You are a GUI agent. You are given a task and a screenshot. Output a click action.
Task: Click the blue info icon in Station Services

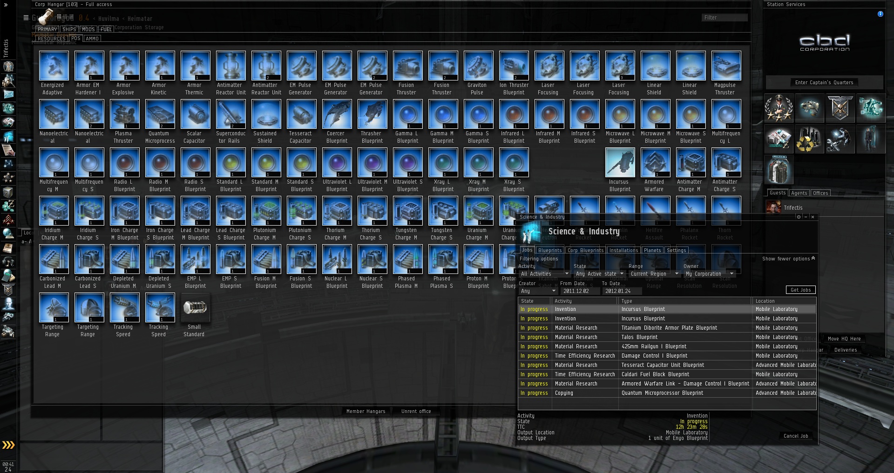click(880, 14)
